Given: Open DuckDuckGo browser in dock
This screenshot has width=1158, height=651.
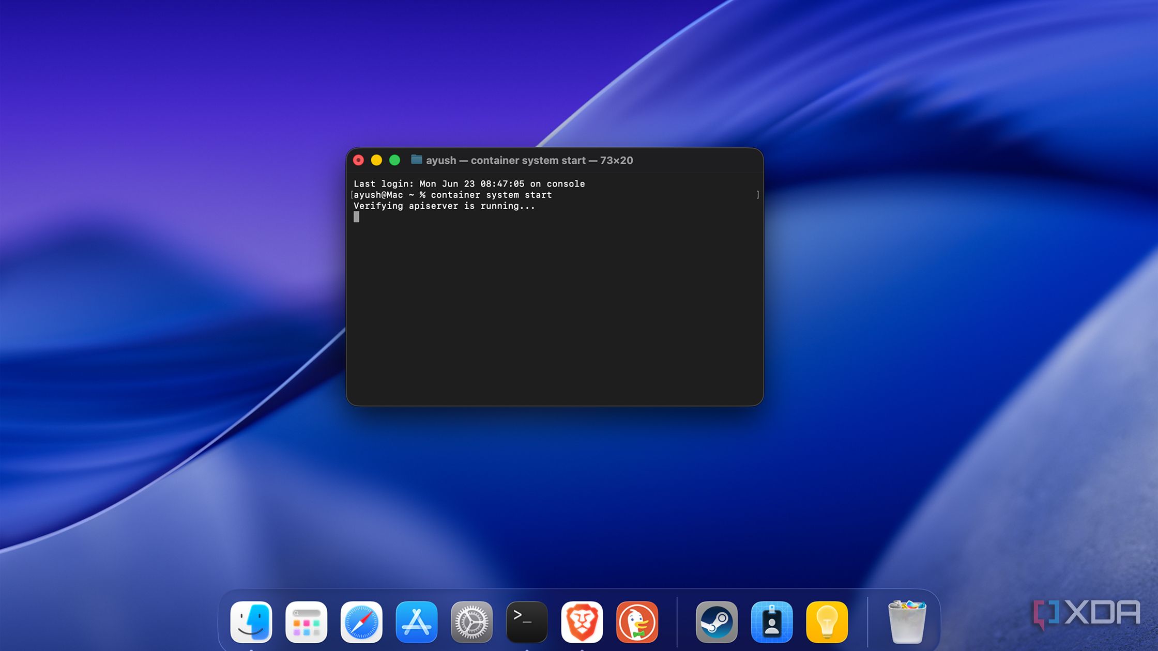Looking at the screenshot, I should [x=637, y=622].
